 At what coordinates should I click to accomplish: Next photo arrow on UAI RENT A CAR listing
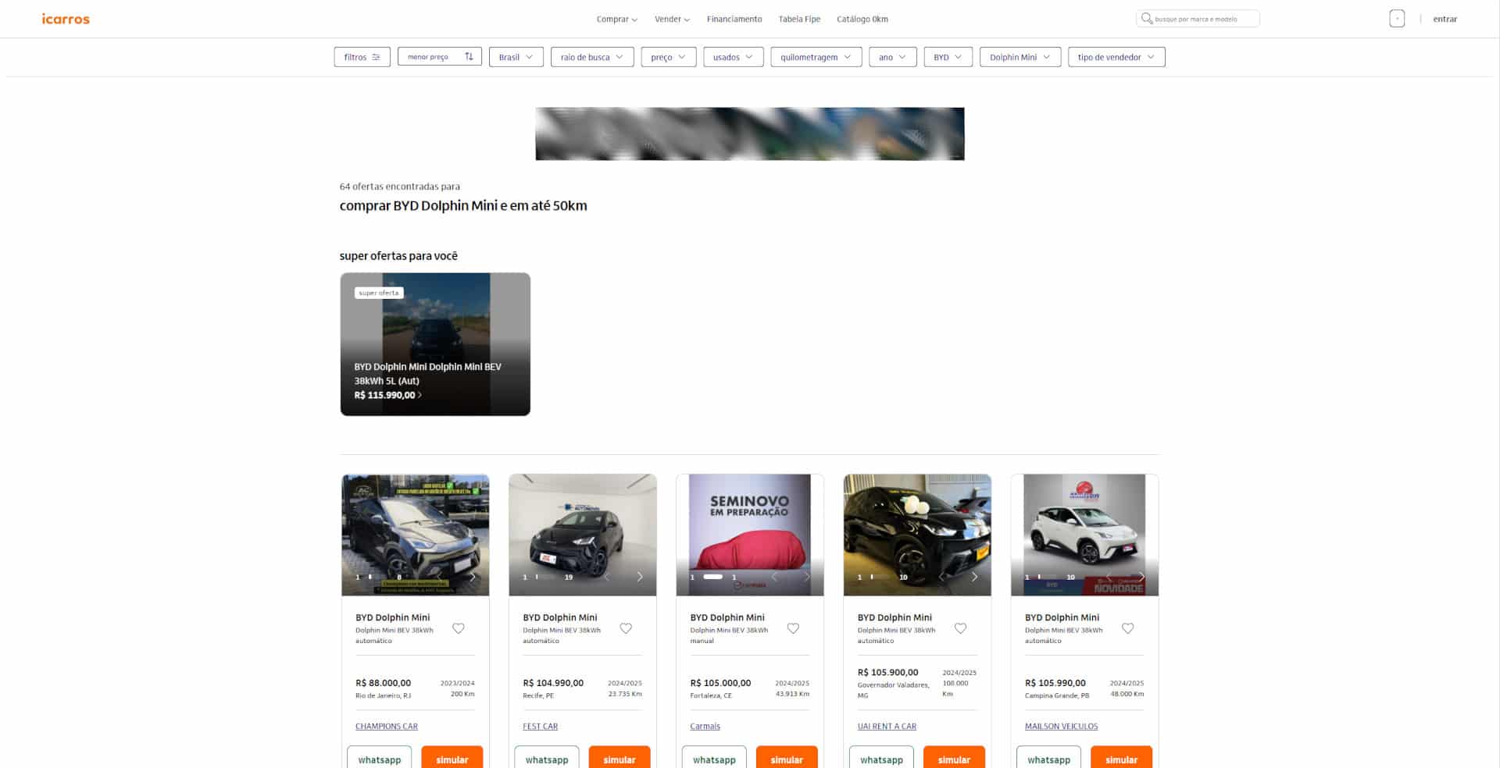[x=974, y=577]
